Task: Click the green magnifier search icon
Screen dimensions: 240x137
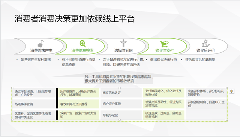Action: tap(82, 44)
